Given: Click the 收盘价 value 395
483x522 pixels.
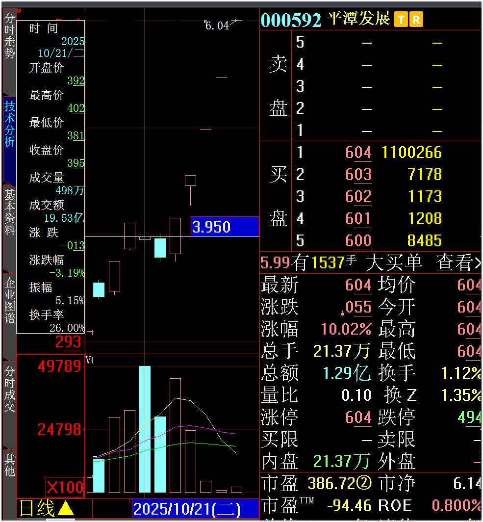Looking at the screenshot, I should tap(76, 163).
